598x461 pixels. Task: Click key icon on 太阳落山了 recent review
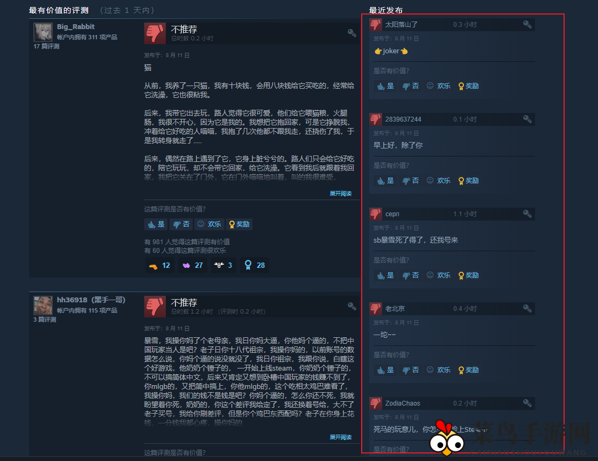pyautogui.click(x=527, y=24)
